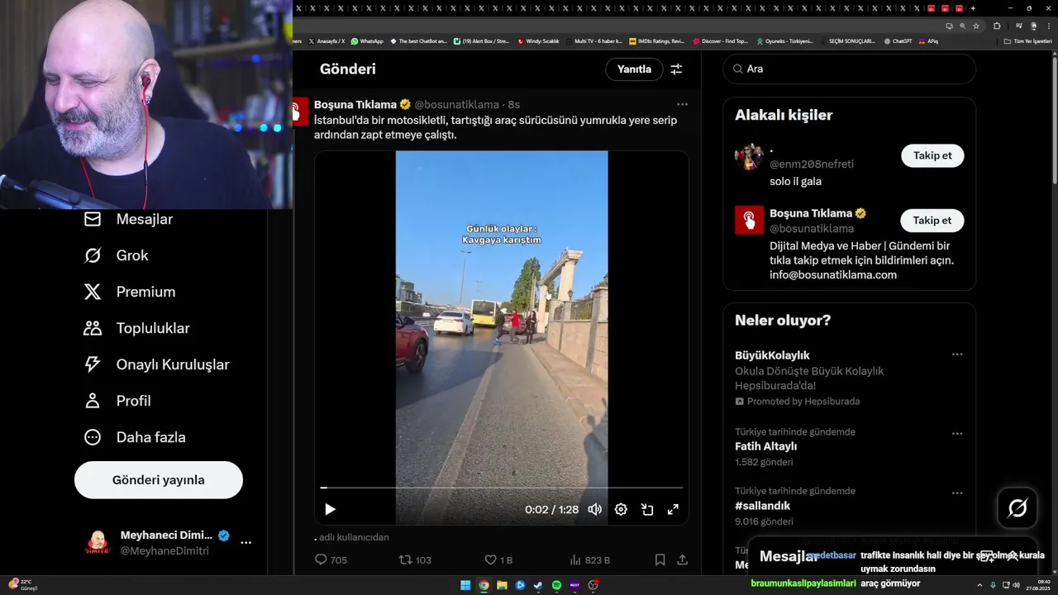
Task: Expand the Mesajlar drawer at bottom
Action: 1012,556
